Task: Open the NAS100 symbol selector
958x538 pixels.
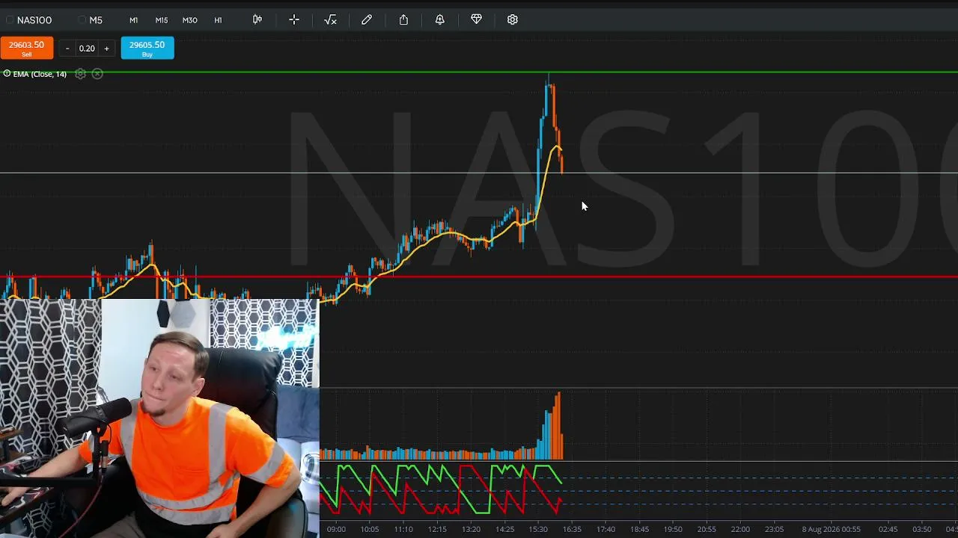Action: [x=30, y=20]
